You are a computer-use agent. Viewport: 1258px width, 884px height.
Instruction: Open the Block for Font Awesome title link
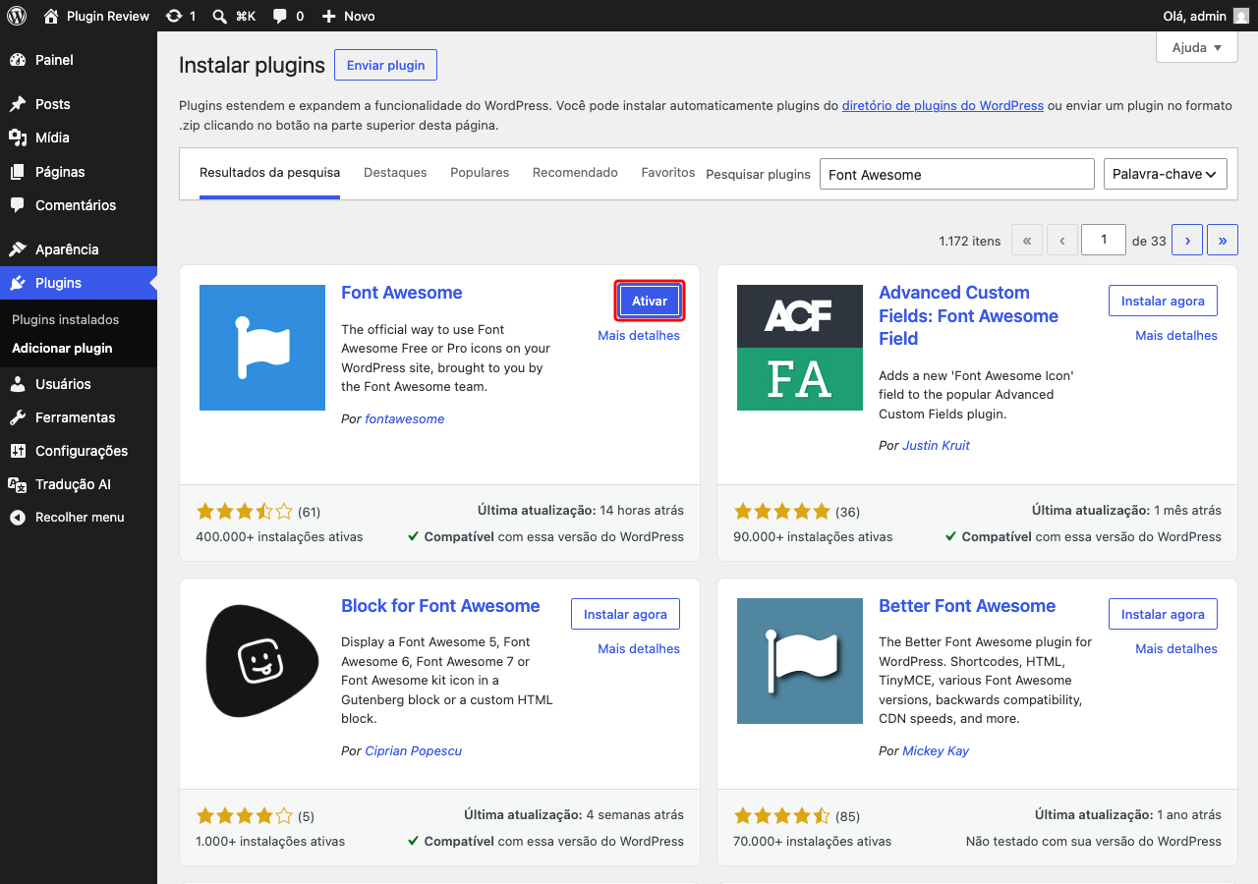click(x=440, y=606)
